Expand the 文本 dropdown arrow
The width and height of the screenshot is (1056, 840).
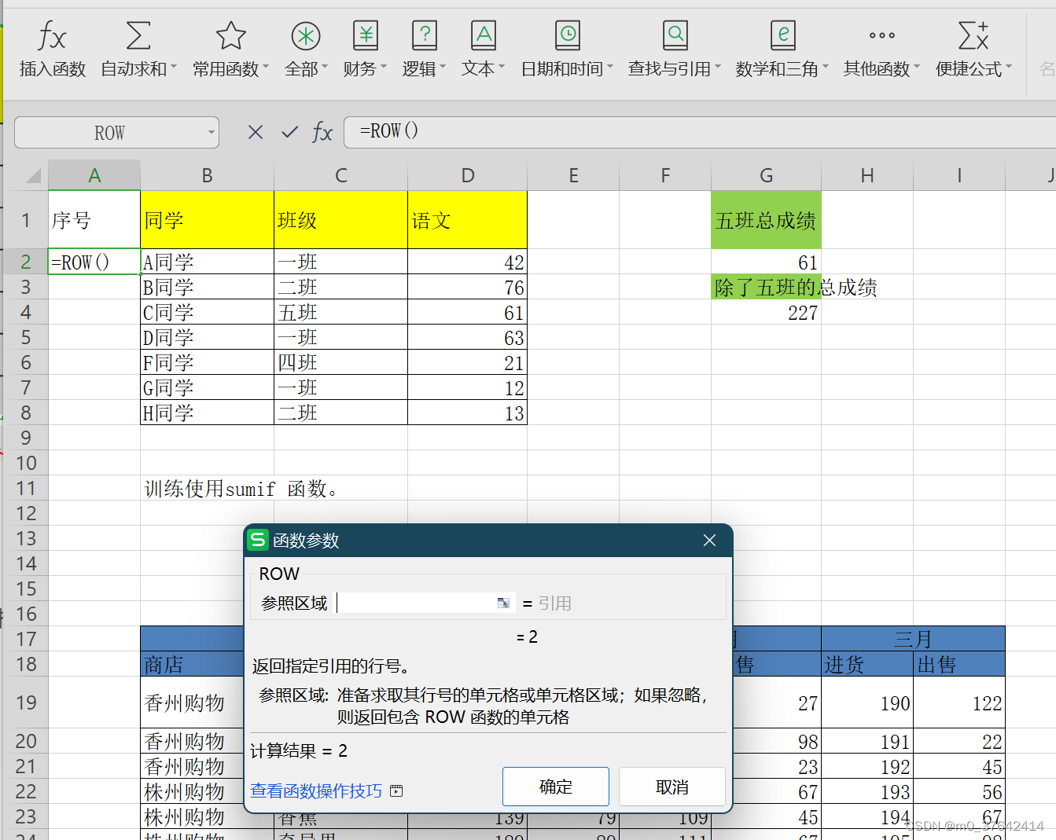[502, 68]
